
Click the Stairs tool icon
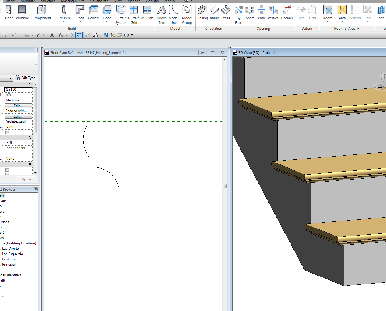point(225,10)
